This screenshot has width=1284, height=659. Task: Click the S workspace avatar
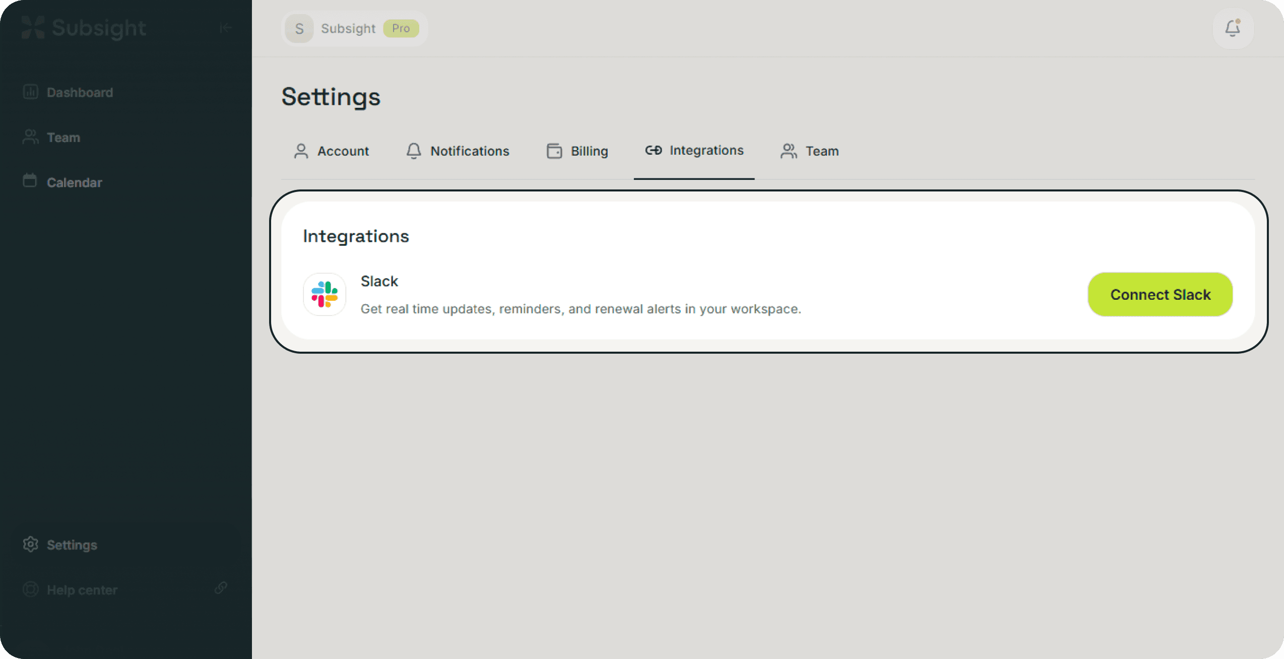[x=299, y=29]
